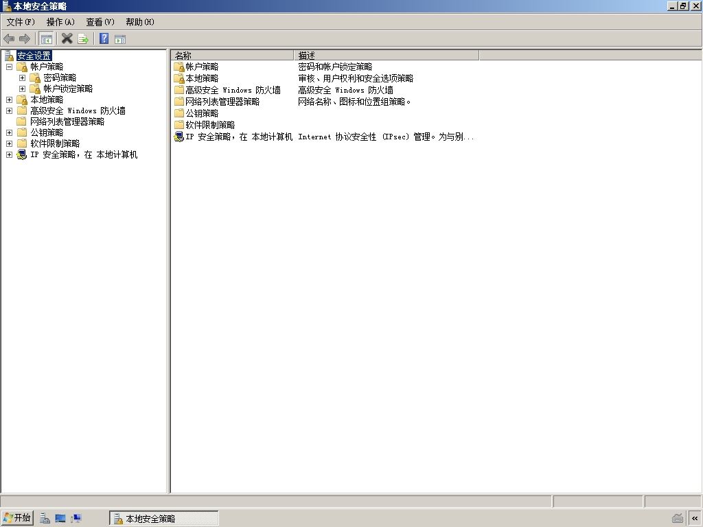This screenshot has height=527, width=703.
Task: Click the third quick launch computer icon
Action: pyautogui.click(x=76, y=519)
